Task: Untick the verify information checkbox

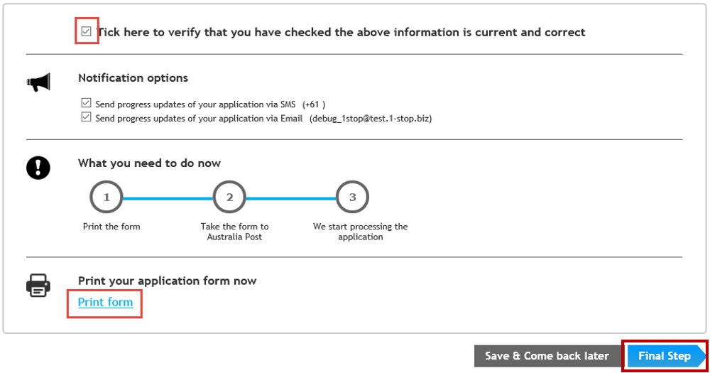Action: [86, 31]
